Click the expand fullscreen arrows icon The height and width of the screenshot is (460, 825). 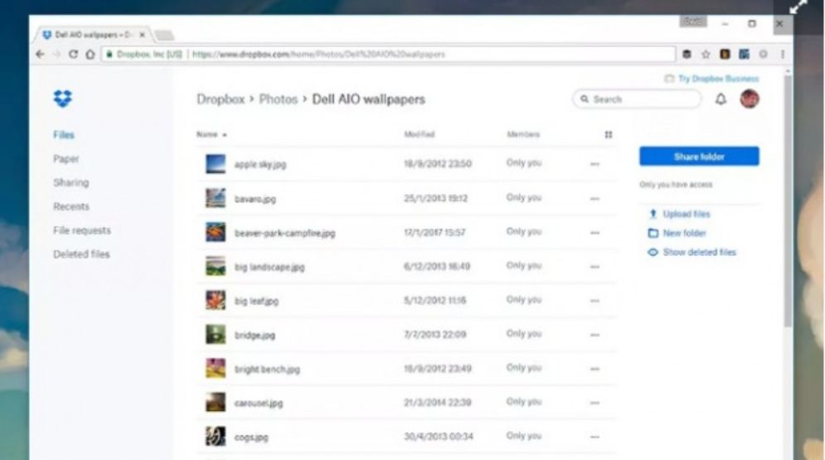point(798,7)
